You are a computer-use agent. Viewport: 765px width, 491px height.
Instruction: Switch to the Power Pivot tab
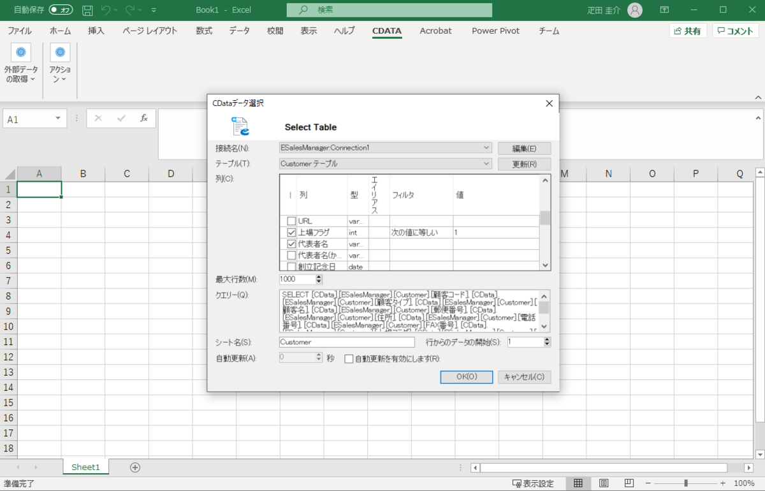495,30
